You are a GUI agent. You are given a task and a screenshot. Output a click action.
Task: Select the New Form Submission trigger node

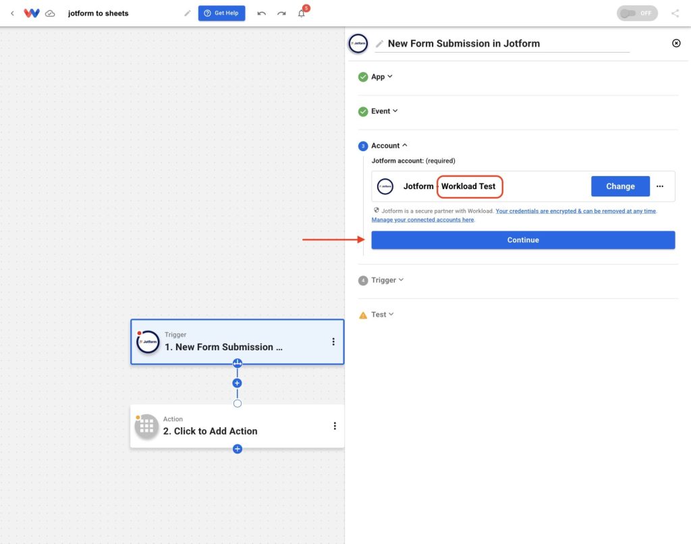(237, 342)
